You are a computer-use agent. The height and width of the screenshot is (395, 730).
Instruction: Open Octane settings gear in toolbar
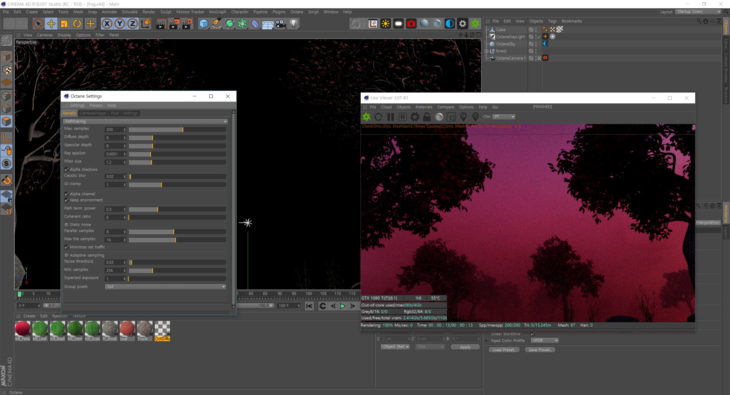click(463, 24)
